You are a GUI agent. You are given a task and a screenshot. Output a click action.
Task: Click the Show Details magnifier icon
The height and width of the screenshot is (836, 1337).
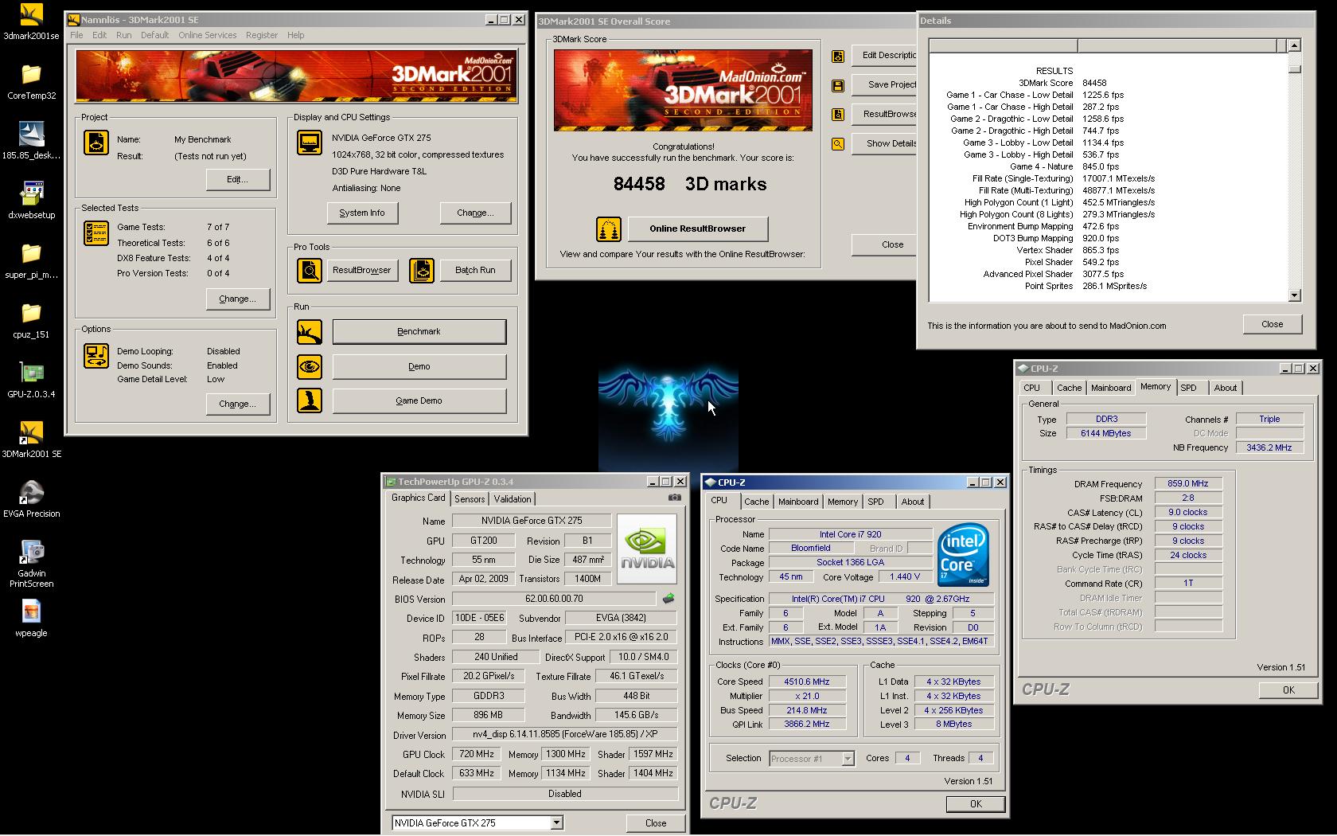click(838, 144)
